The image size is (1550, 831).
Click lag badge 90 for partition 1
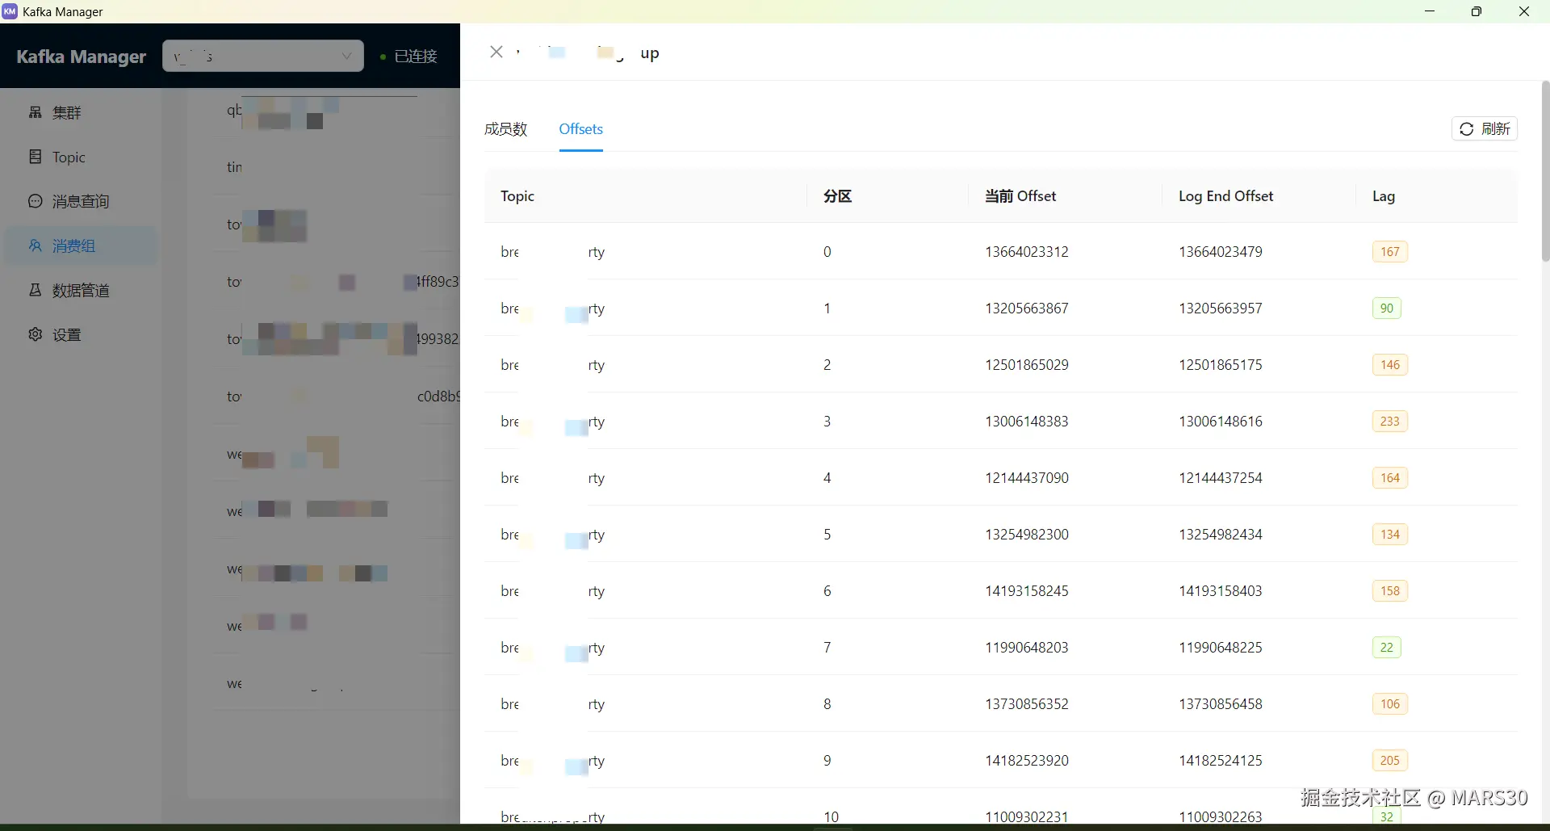[1387, 308]
